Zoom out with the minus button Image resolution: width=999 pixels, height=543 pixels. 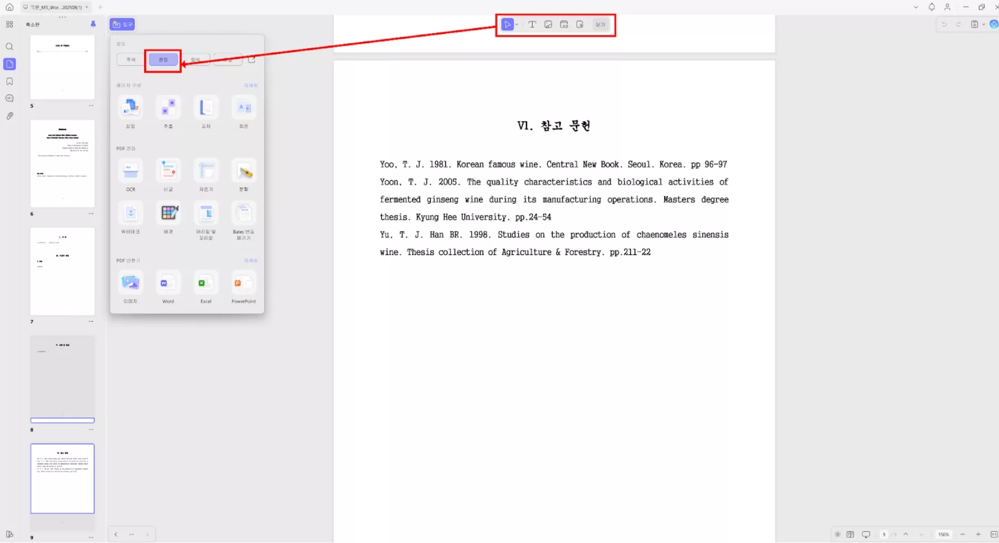pos(962,534)
